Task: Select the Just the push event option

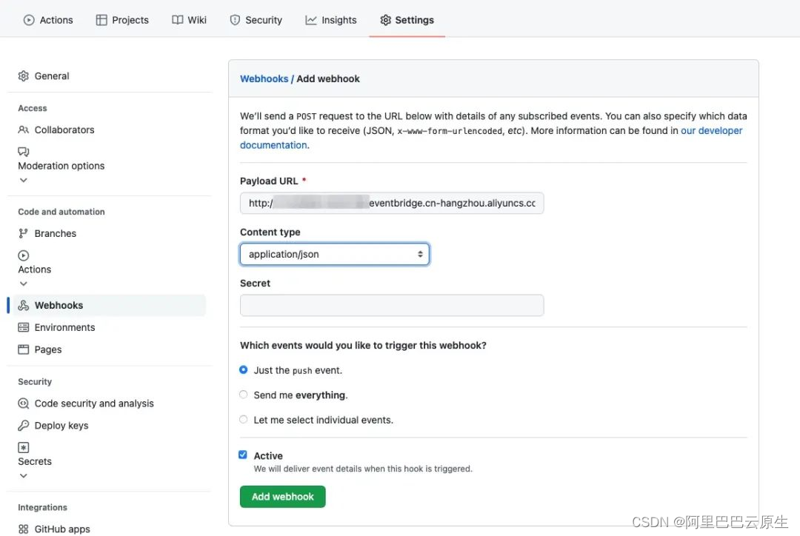Action: (244, 369)
